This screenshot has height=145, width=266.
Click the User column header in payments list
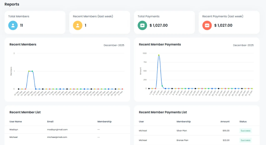(141, 122)
